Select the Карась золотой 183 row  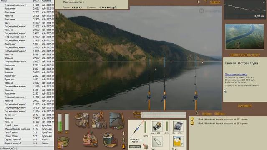(27, 140)
